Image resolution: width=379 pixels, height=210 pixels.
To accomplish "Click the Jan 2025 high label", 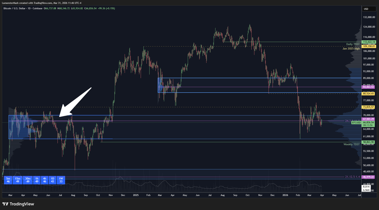I will tap(351, 49).
